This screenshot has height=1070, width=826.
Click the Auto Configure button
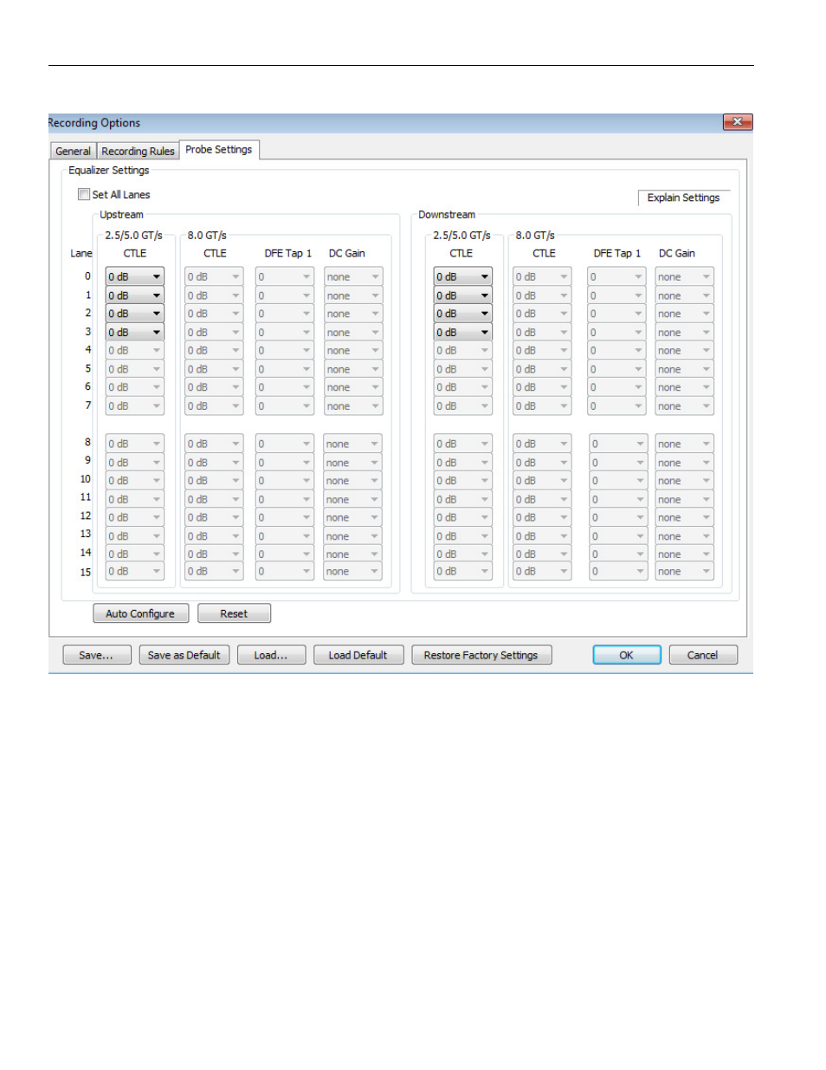[x=140, y=613]
